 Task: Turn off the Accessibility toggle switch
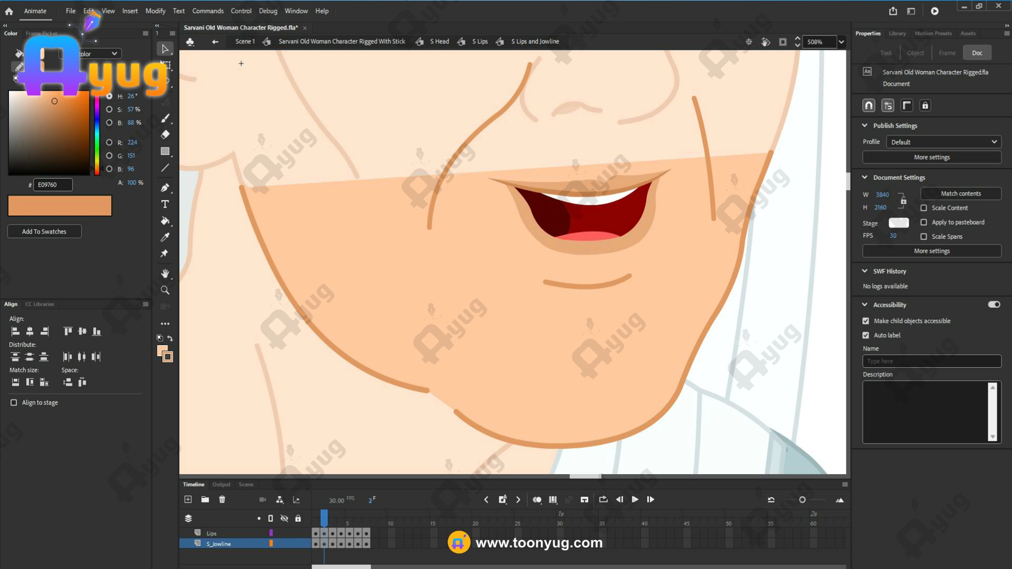(x=994, y=305)
